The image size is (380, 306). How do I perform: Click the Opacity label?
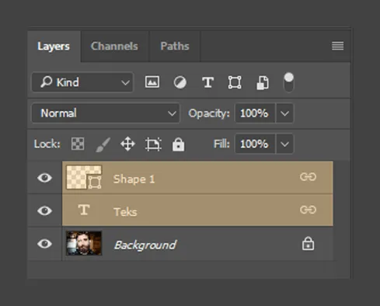[x=209, y=113]
